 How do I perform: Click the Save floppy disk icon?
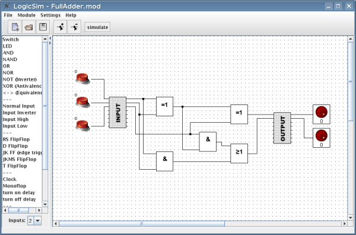(x=43, y=27)
